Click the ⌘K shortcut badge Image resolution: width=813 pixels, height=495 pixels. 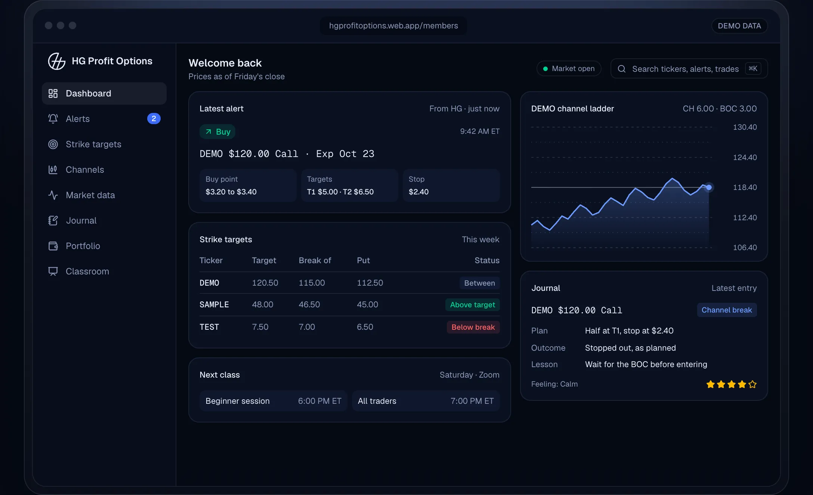click(x=753, y=68)
